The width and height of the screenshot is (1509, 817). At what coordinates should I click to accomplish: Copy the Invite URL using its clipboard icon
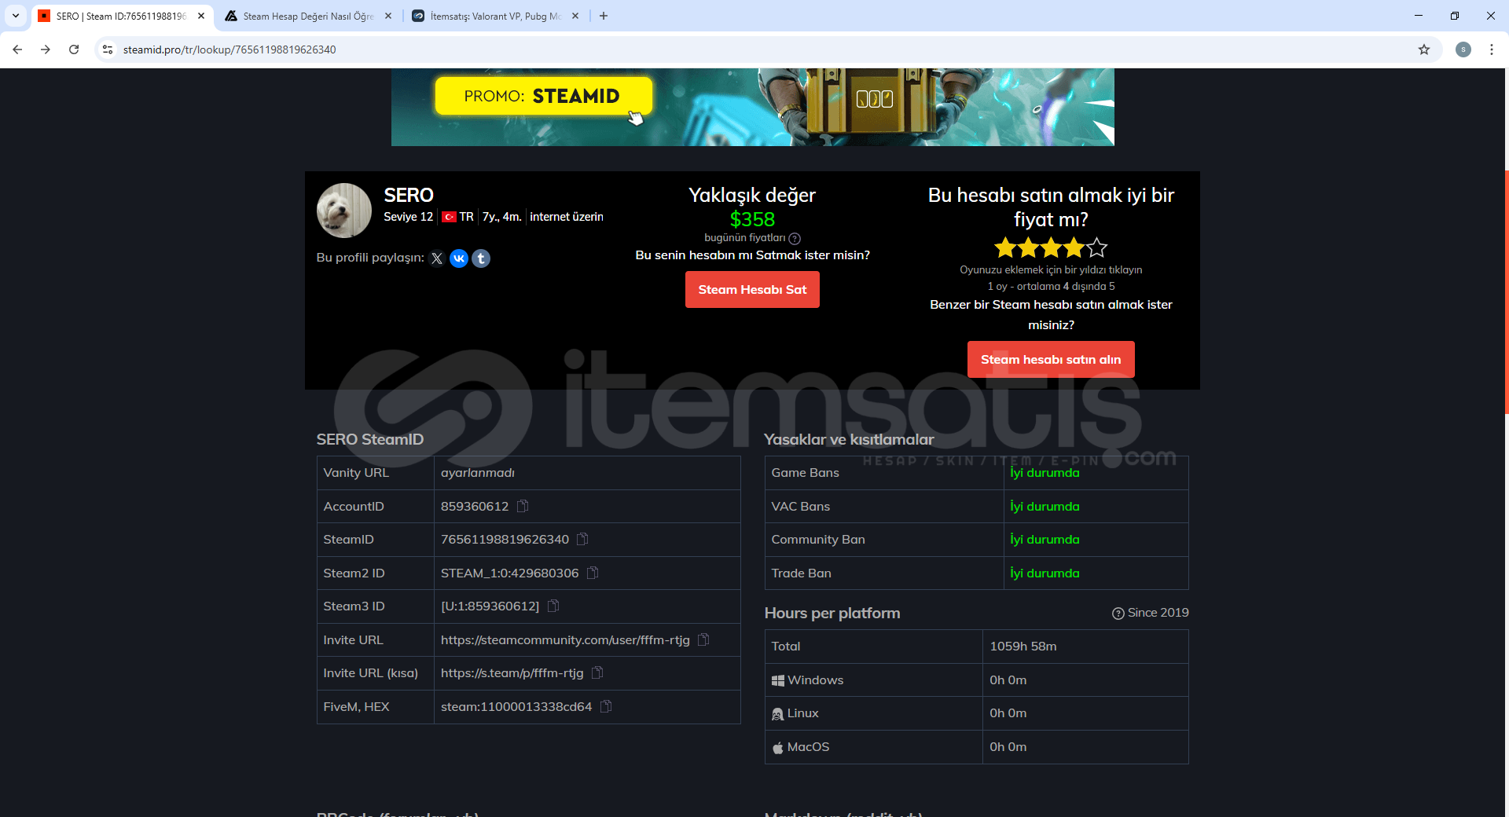[x=703, y=639]
